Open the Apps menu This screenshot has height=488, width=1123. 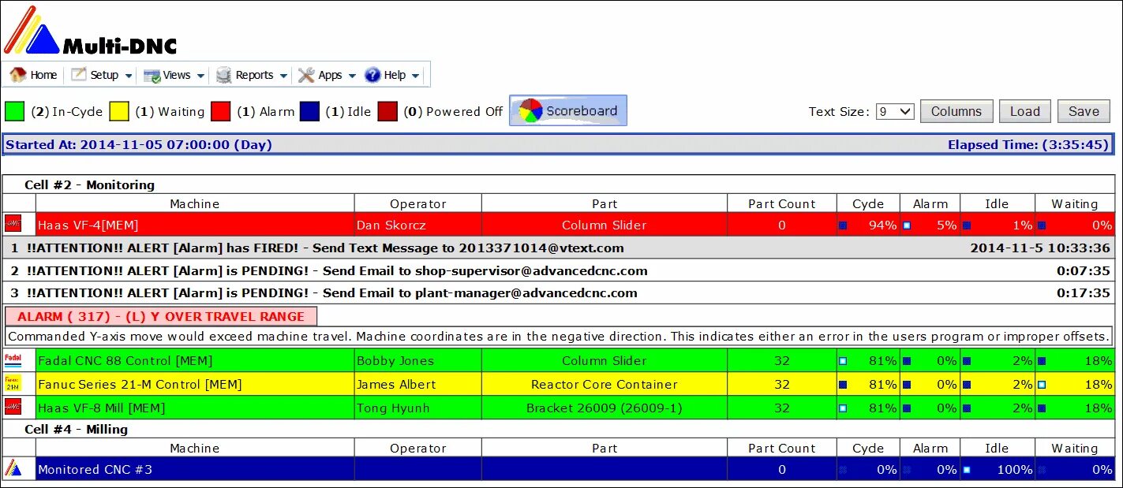327,75
